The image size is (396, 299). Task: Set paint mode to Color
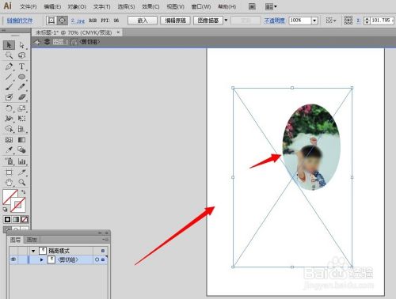(x=8, y=219)
